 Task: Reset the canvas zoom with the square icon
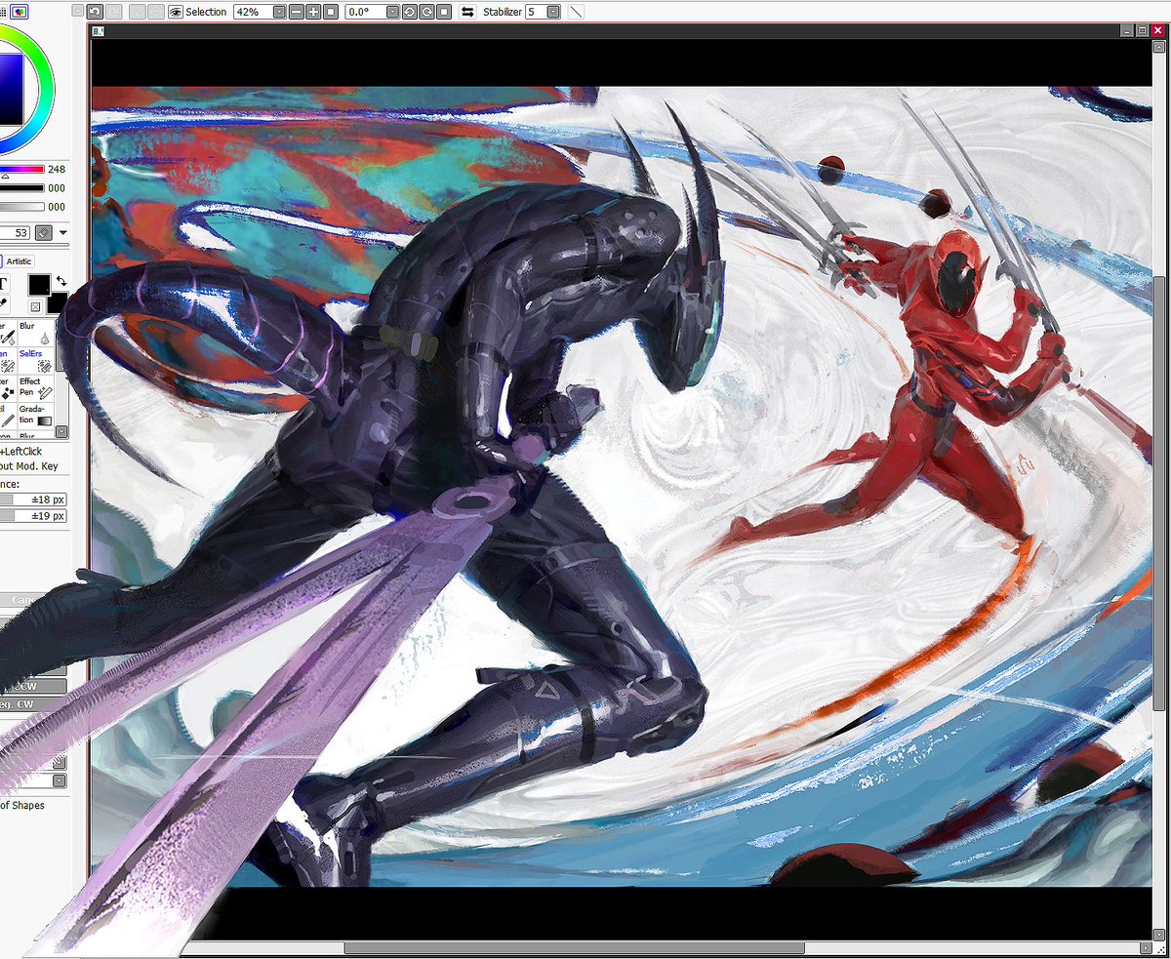pos(331,12)
